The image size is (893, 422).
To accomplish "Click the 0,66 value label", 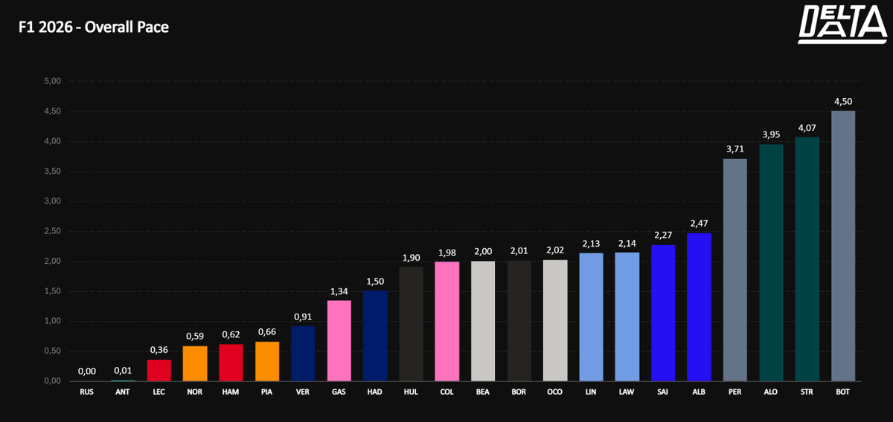I will point(267,332).
